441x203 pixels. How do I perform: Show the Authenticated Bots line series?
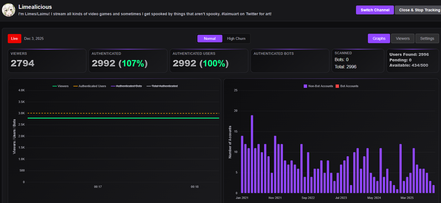click(126, 86)
